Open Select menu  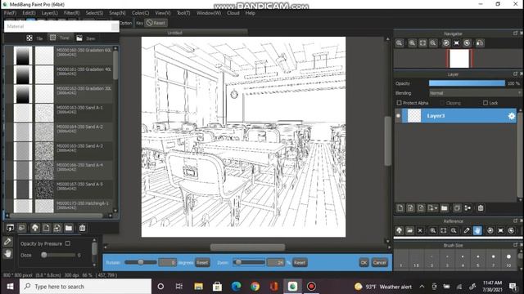click(94, 13)
